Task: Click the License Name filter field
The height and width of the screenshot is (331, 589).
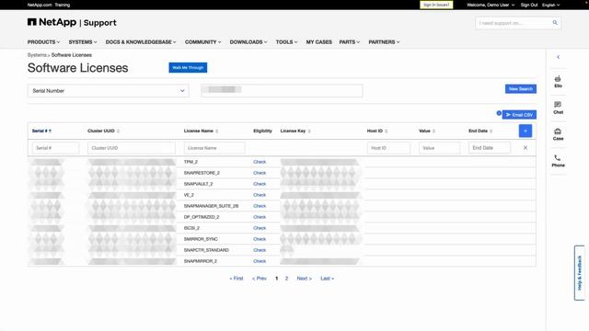Action: click(x=214, y=148)
